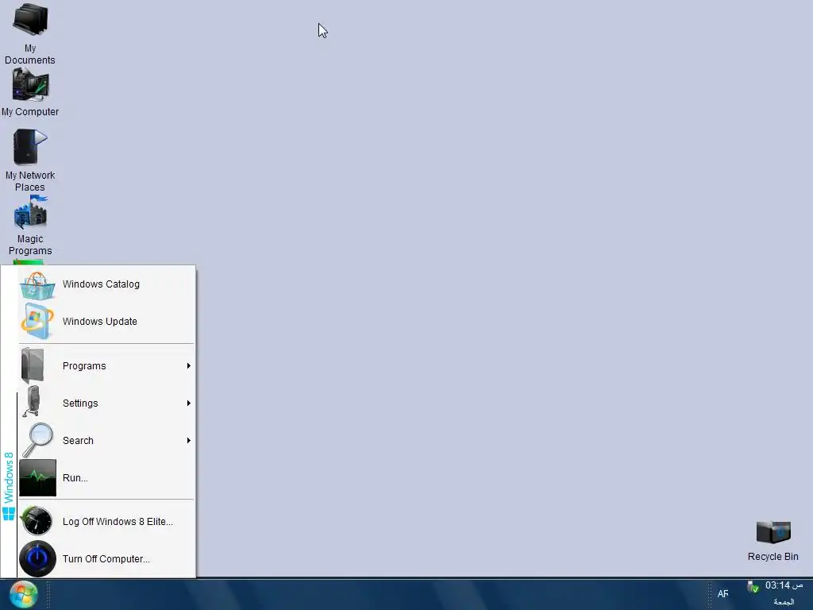Click the My Network Places label
Viewport: 813px width, 610px height.
[30, 181]
